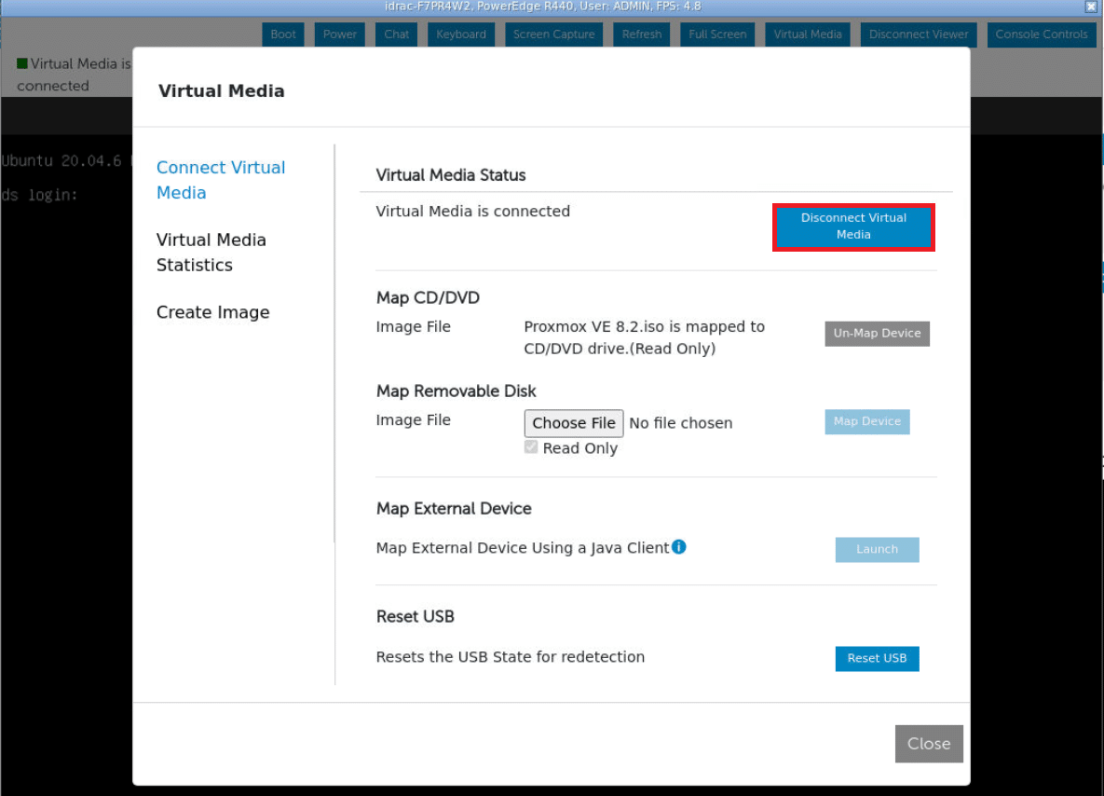Click the info icon beside Java Client
The image size is (1104, 796).
click(x=679, y=547)
